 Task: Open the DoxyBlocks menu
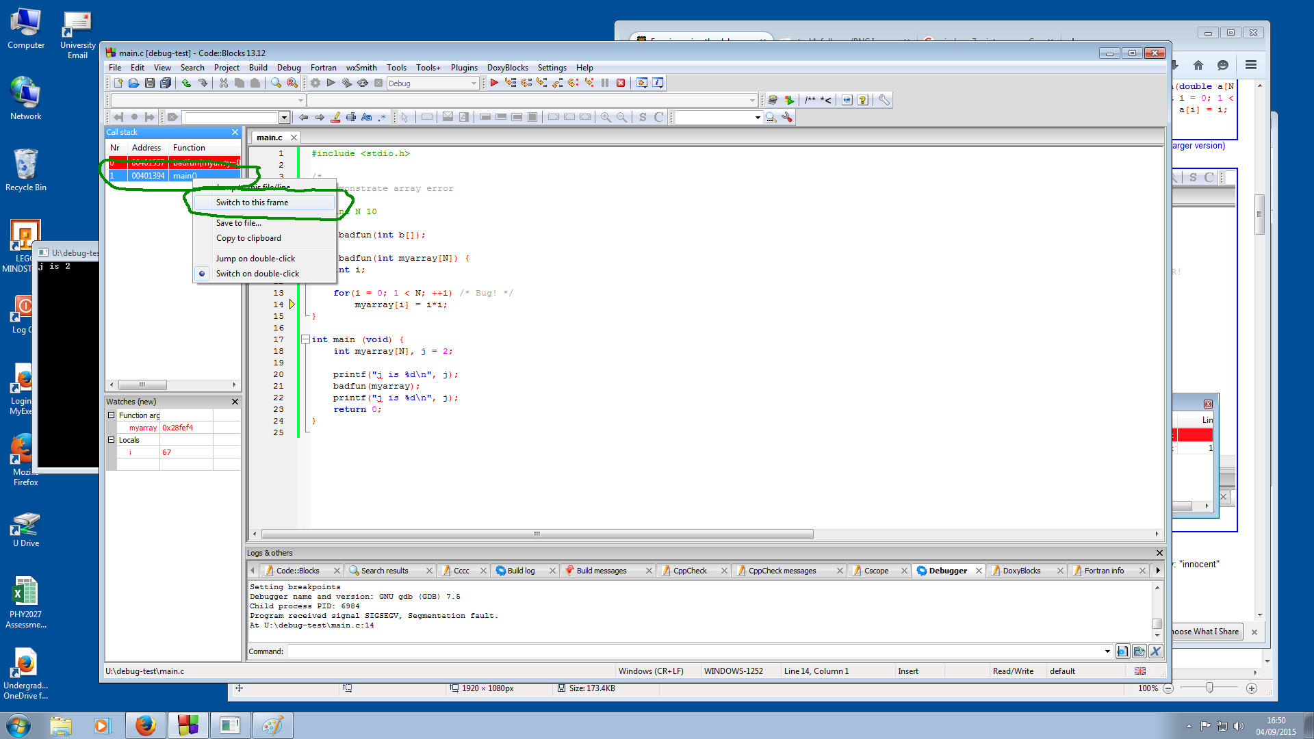pos(507,68)
